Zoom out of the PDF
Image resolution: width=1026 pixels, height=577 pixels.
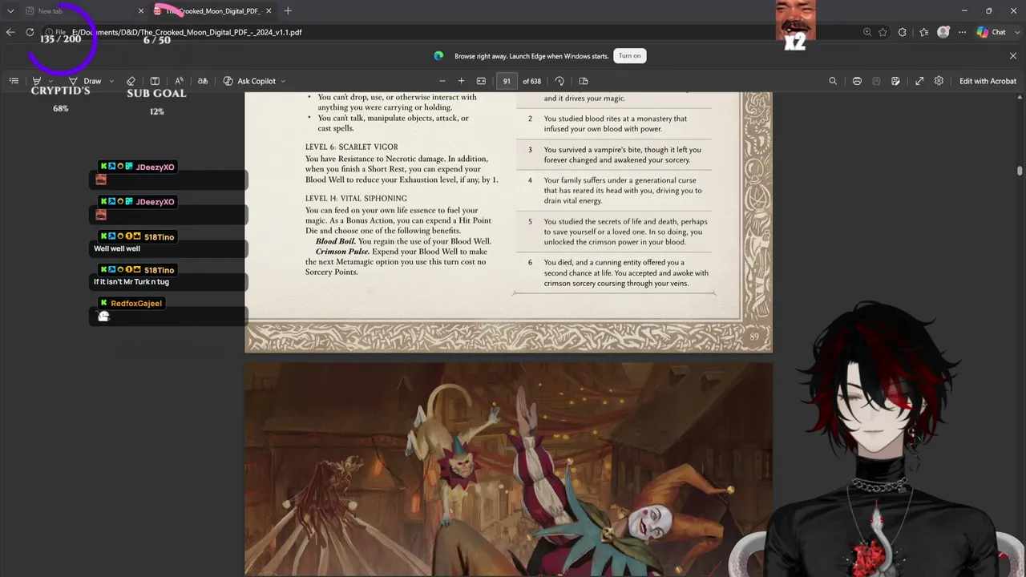tap(442, 81)
